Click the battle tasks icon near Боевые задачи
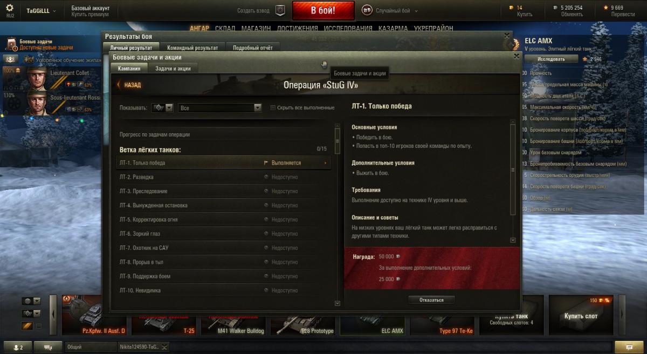647x354 pixels. (11, 44)
